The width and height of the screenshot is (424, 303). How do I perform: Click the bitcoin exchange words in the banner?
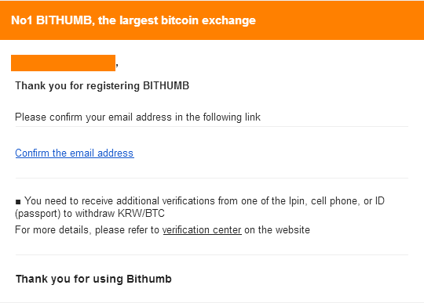point(208,20)
